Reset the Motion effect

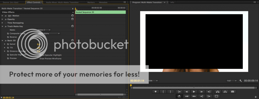[x=72, y=15]
